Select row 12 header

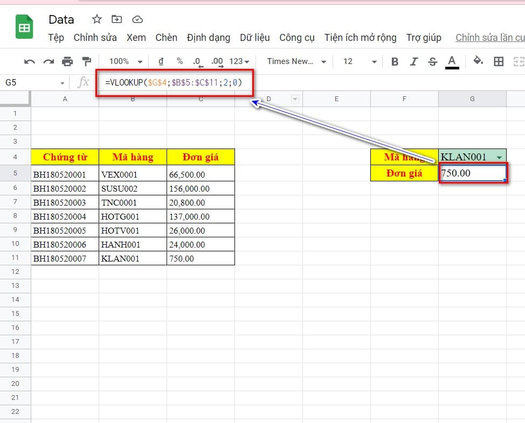(x=15, y=272)
